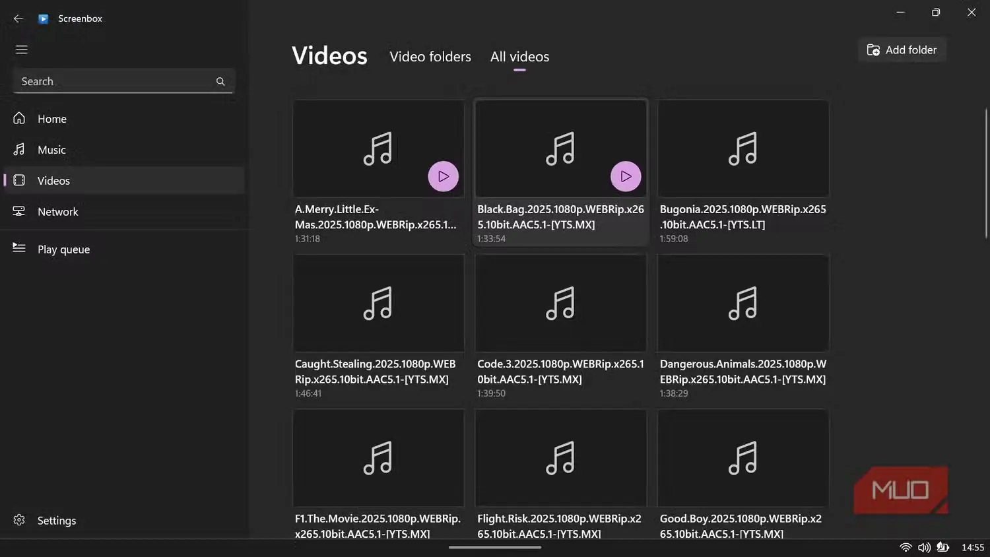Open Dangerous.Animals.2025 thumbnail

tap(743, 303)
